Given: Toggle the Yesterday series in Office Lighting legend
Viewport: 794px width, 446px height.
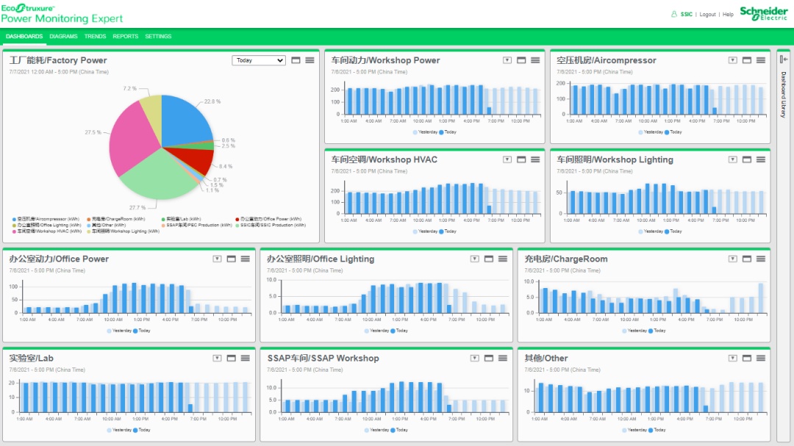Looking at the screenshot, I should coord(376,331).
